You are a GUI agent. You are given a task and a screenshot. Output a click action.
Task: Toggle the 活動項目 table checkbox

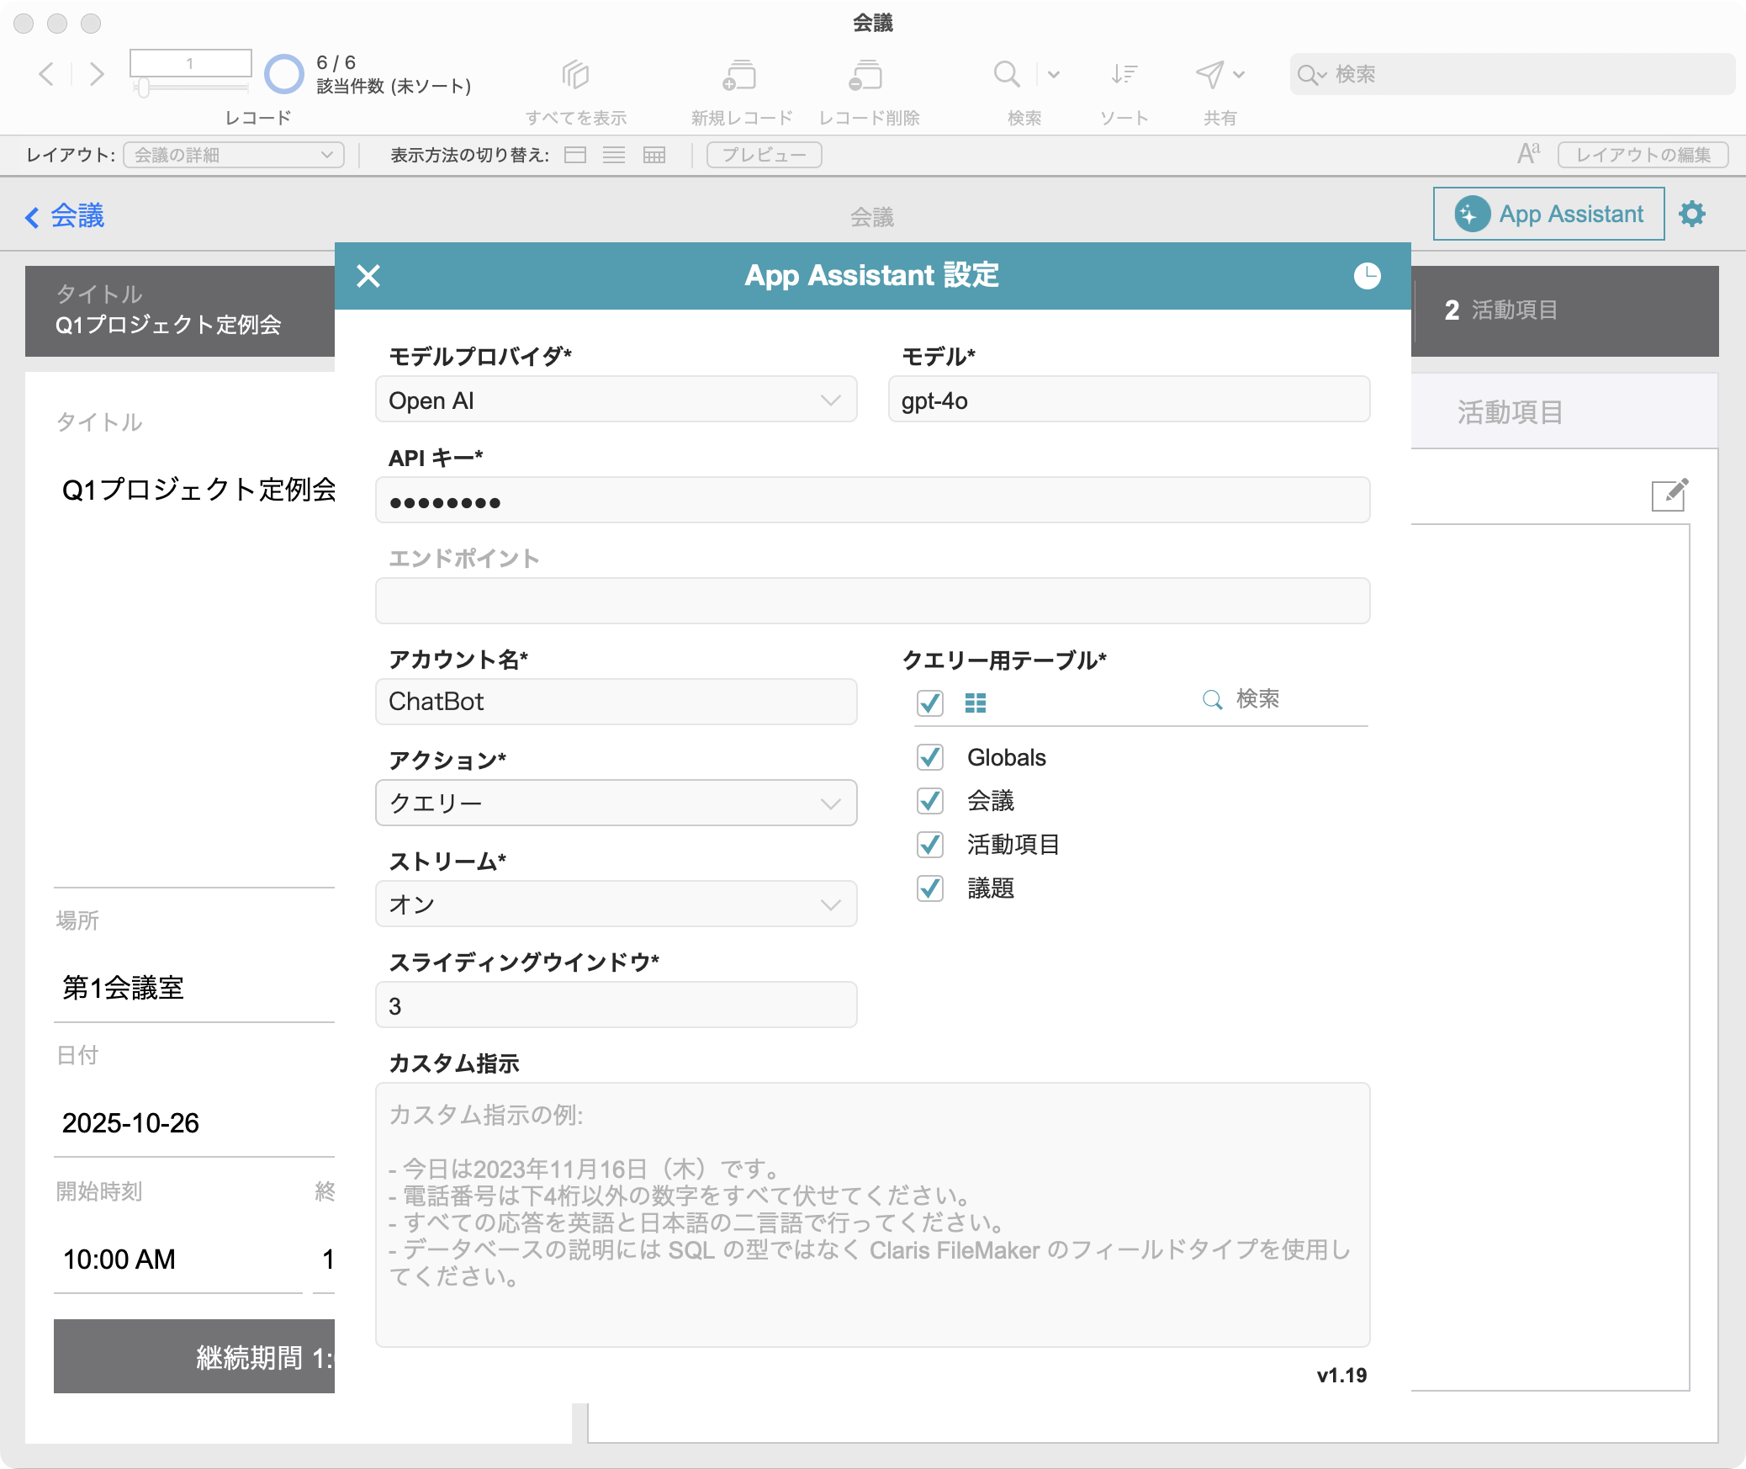click(x=930, y=845)
